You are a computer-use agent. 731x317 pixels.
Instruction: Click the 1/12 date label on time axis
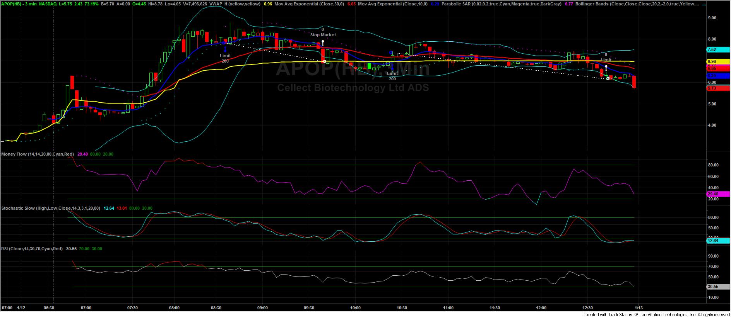[x=21, y=308]
